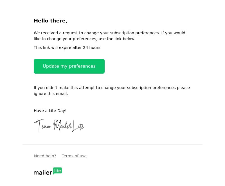
Task: Click the green lite speech-bubble badge
Action: [x=57, y=171]
